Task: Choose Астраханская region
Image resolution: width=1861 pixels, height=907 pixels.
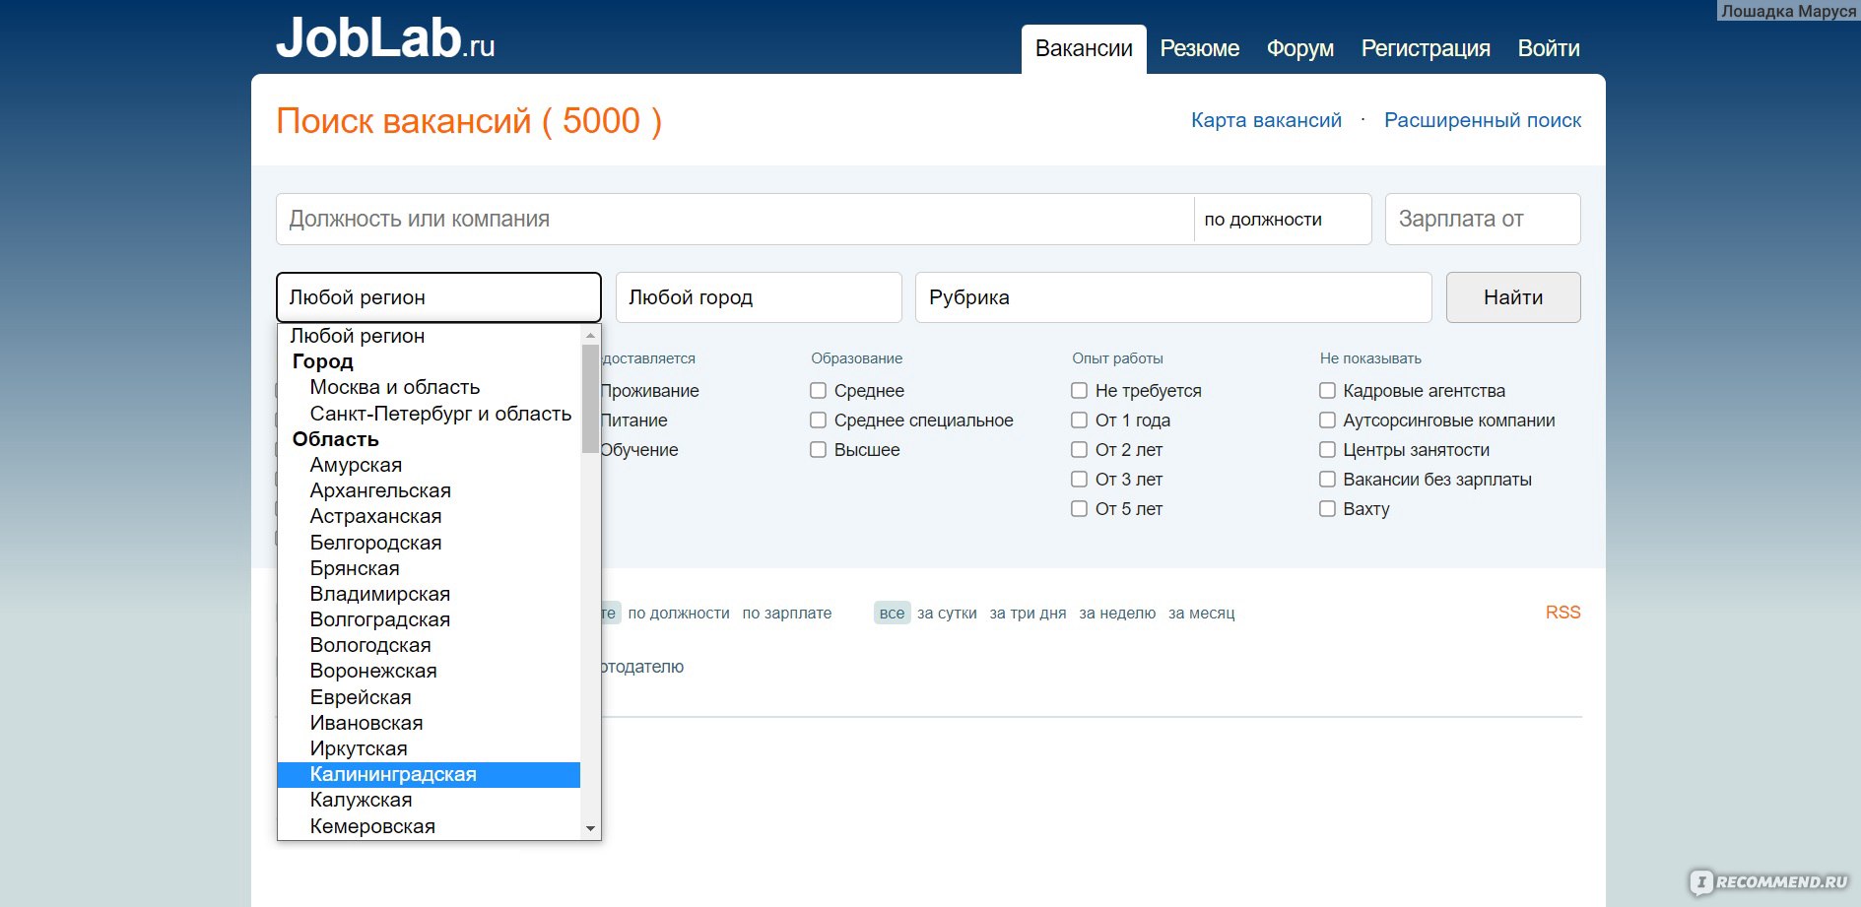Action: click(430, 516)
